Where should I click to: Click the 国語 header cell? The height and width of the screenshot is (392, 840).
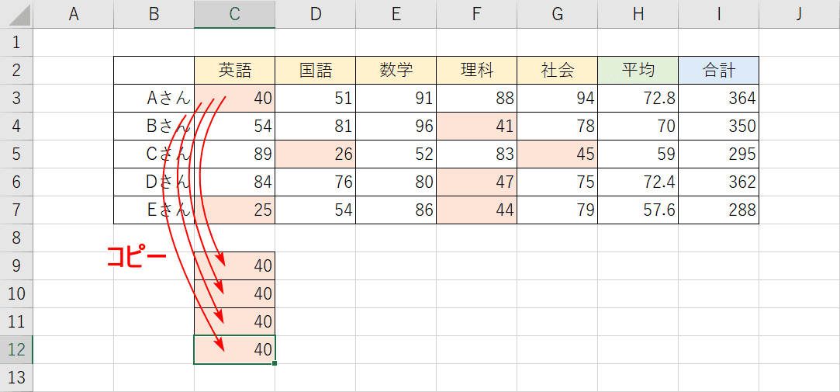click(316, 70)
